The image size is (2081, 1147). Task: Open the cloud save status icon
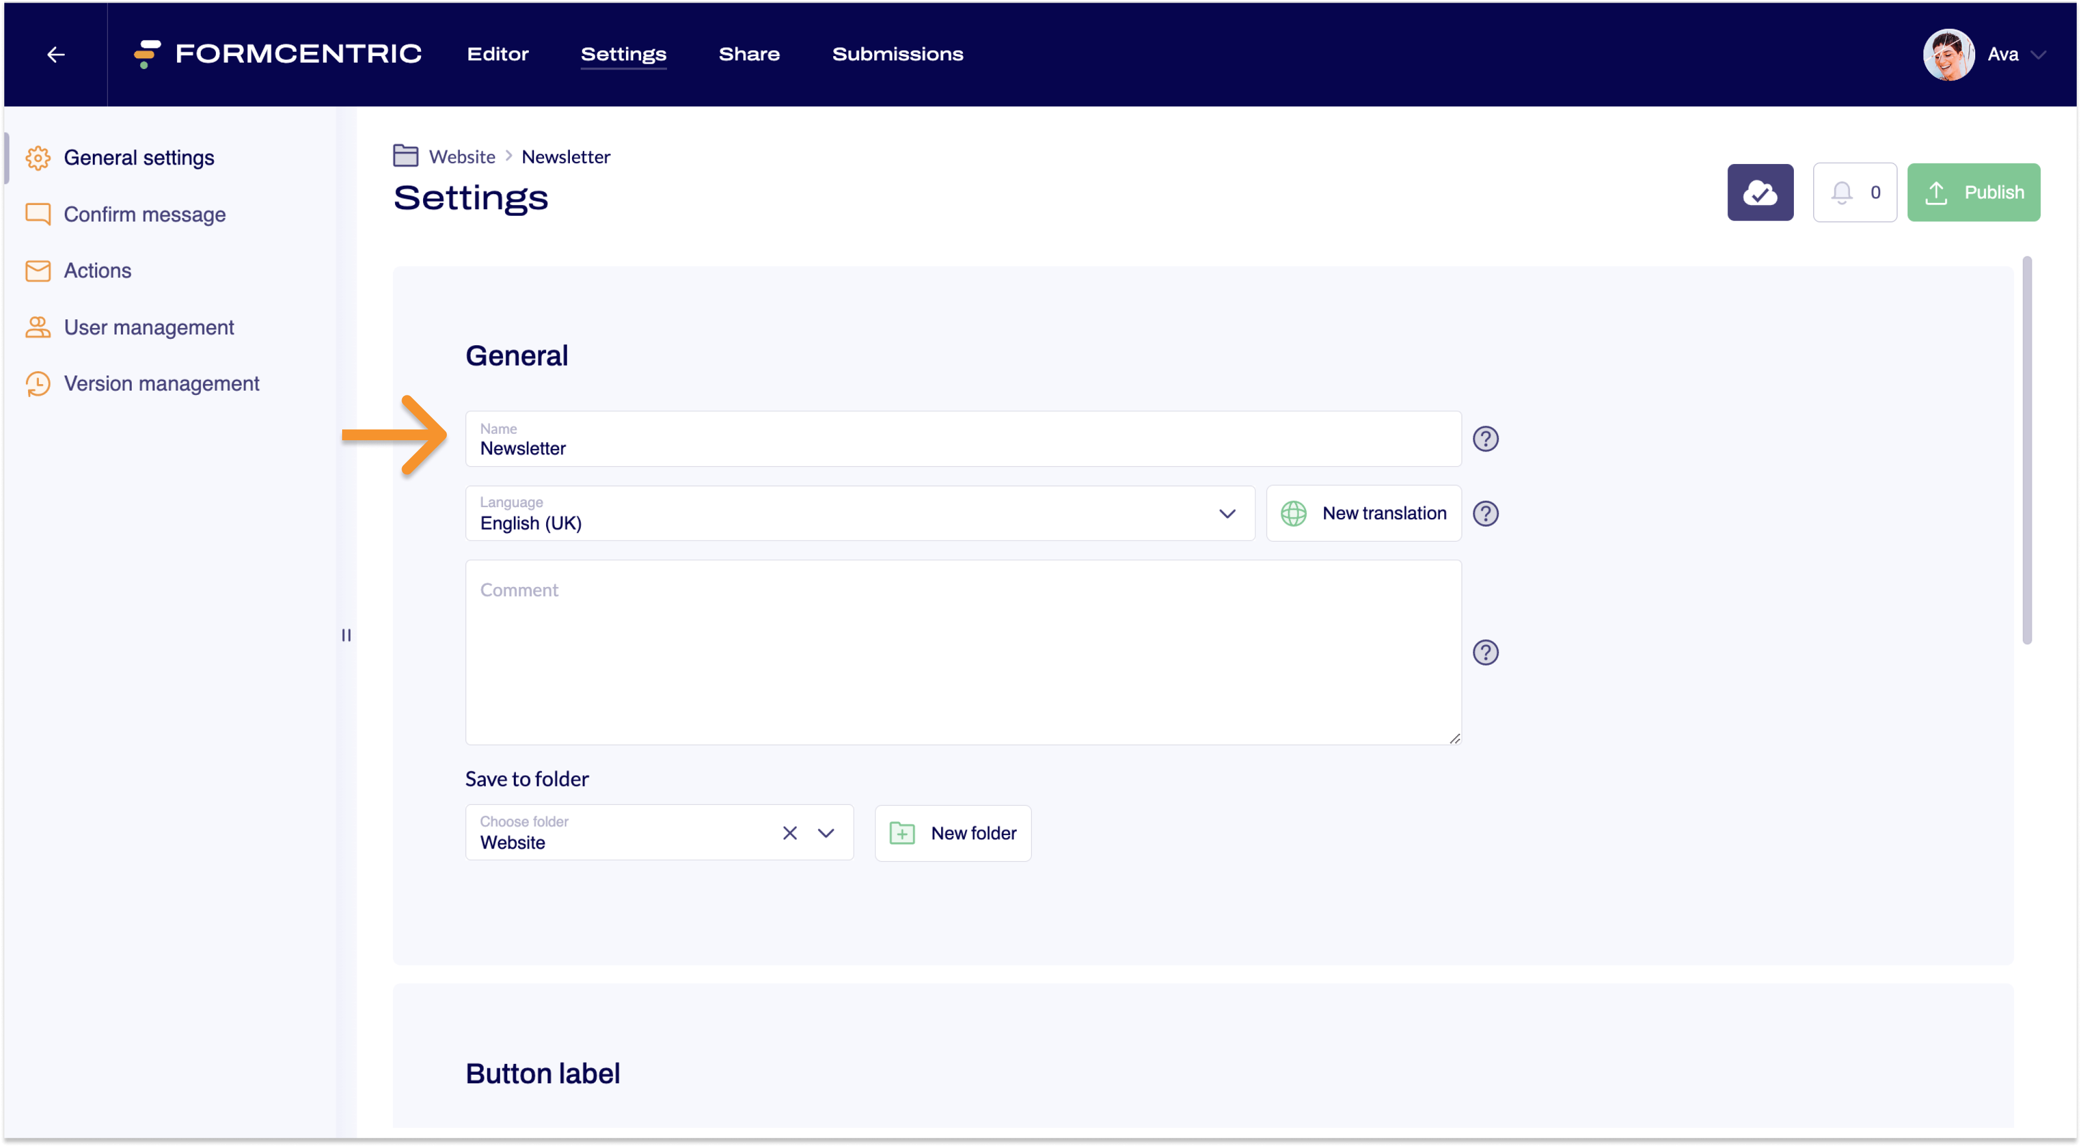pos(1759,192)
